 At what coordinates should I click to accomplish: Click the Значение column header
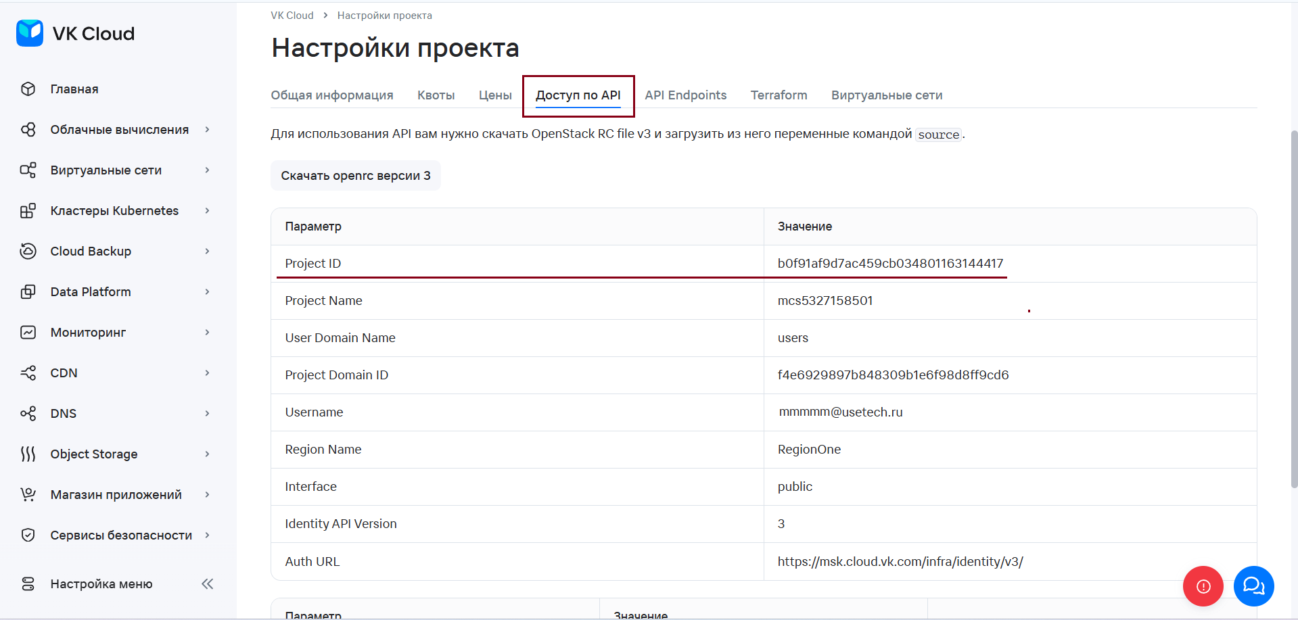[805, 226]
